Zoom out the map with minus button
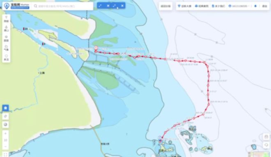Screen dimensions: 271x157 pos(5,146)
